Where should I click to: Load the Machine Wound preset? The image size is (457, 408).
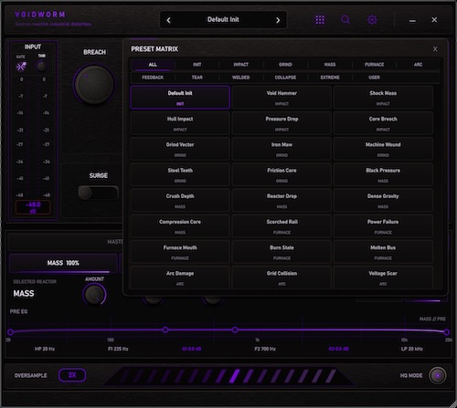383,149
